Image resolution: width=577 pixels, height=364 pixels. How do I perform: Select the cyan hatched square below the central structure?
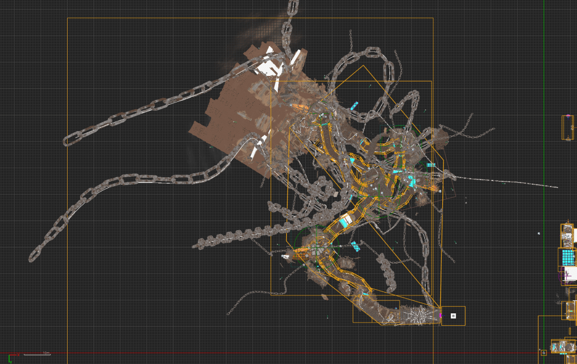356,246
